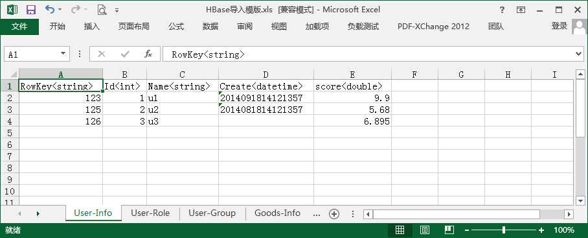The width and height of the screenshot is (588, 238).
Task: Switch to the User-Info sheet tab
Action: pyautogui.click(x=93, y=213)
